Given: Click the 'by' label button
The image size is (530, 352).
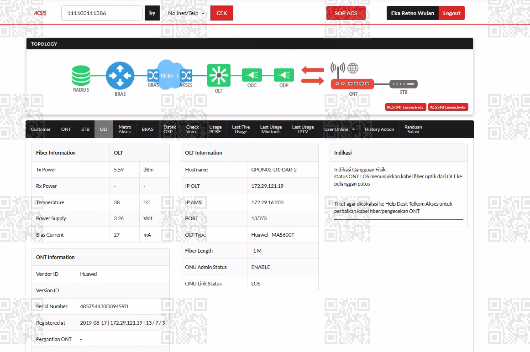Looking at the screenshot, I should click(x=152, y=13).
